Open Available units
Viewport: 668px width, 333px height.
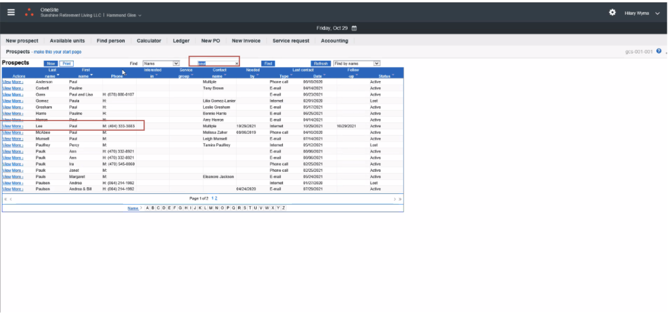67,41
